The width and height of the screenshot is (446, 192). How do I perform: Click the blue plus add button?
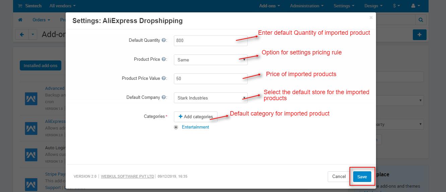[x=420, y=34]
